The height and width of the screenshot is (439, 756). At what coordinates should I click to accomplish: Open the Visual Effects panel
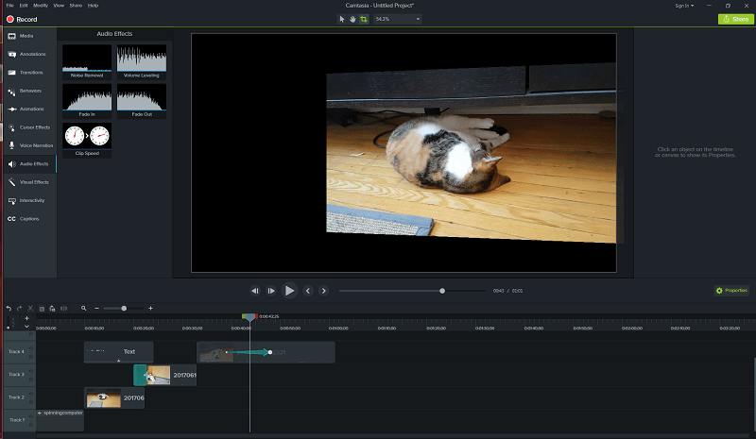point(30,182)
